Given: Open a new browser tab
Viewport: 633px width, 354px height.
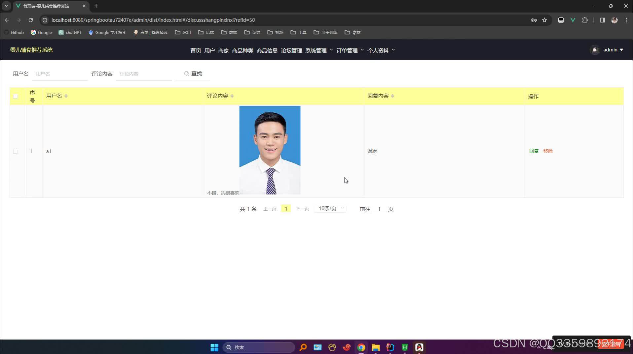Looking at the screenshot, I should [x=96, y=6].
